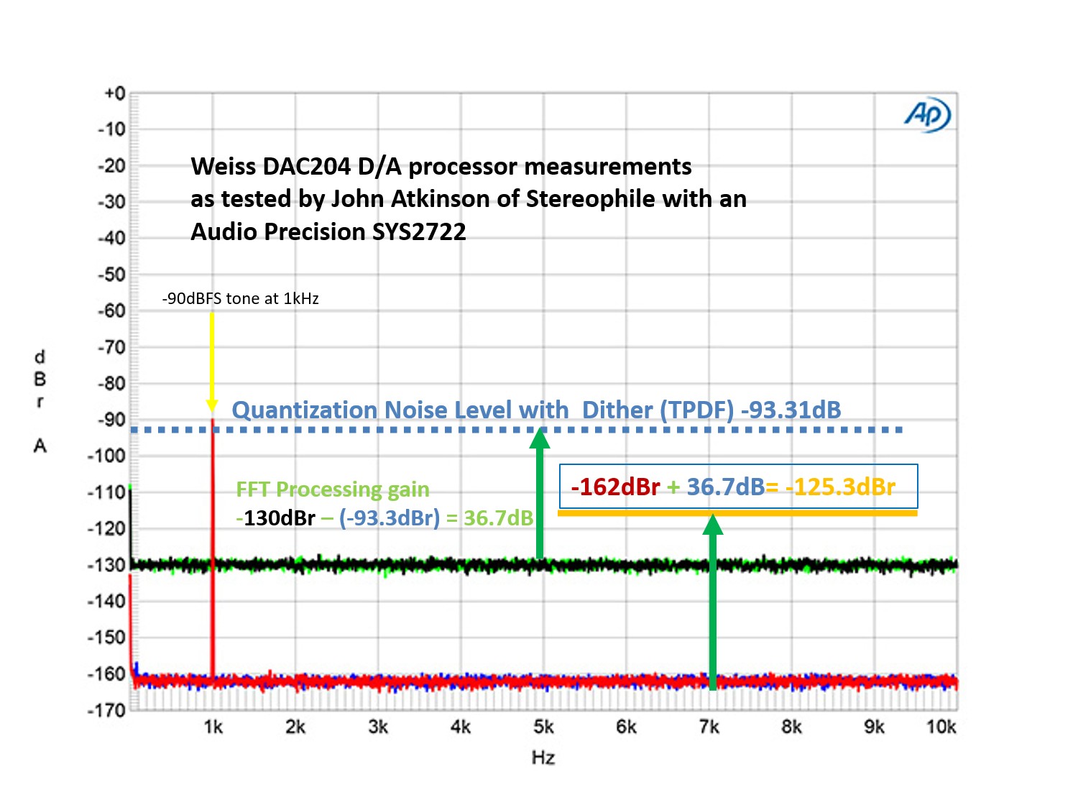
Task: Click the Quantization Noise Level with Dither text
Action: click(x=535, y=410)
